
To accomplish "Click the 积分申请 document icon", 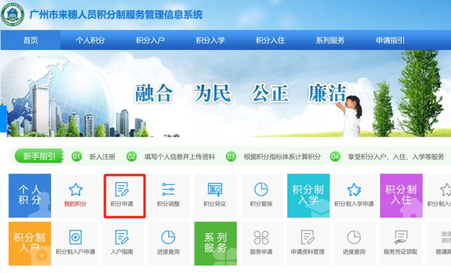I will coord(122,189).
